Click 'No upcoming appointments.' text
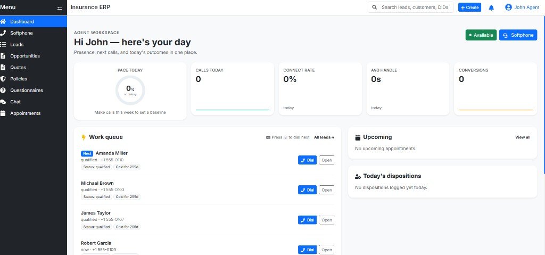The width and height of the screenshot is (545, 255). click(385, 149)
